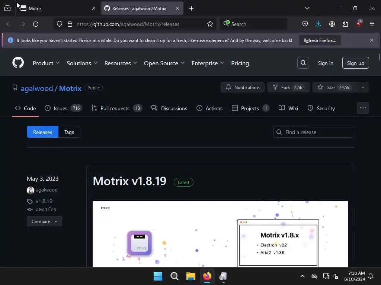Screen dimensions: 381x285
Task: Fork the repository with Fork button
Action: coord(288,87)
